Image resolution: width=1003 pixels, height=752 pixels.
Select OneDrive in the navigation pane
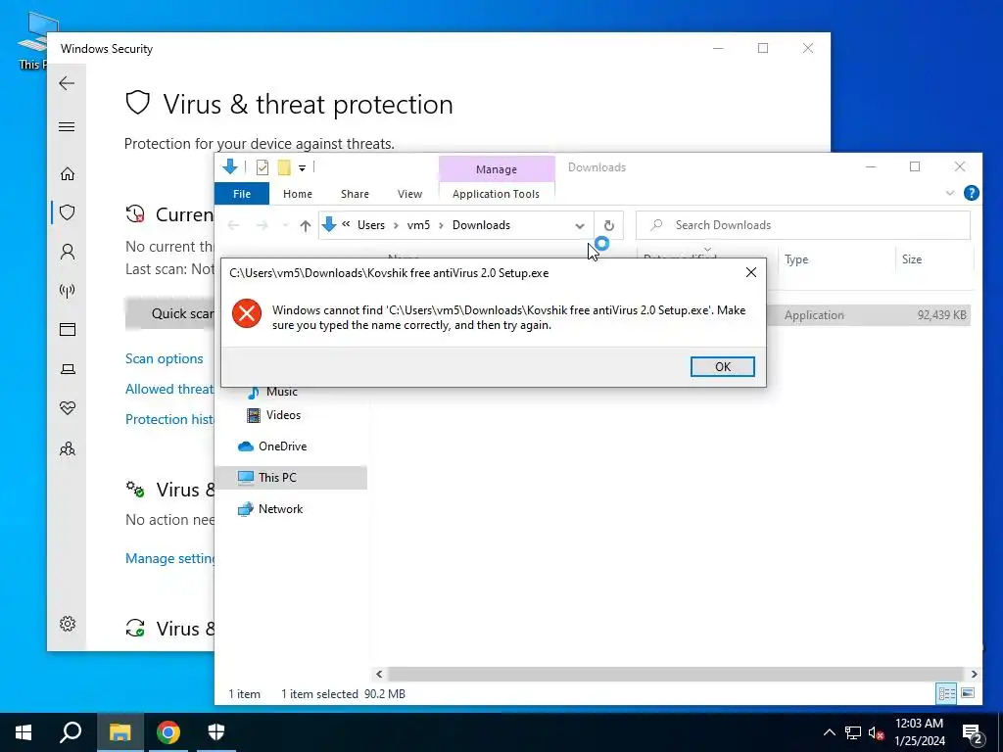coord(272,446)
